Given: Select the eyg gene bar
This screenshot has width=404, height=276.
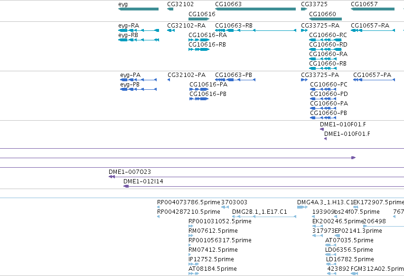Looking at the screenshot, I should [138, 9].
